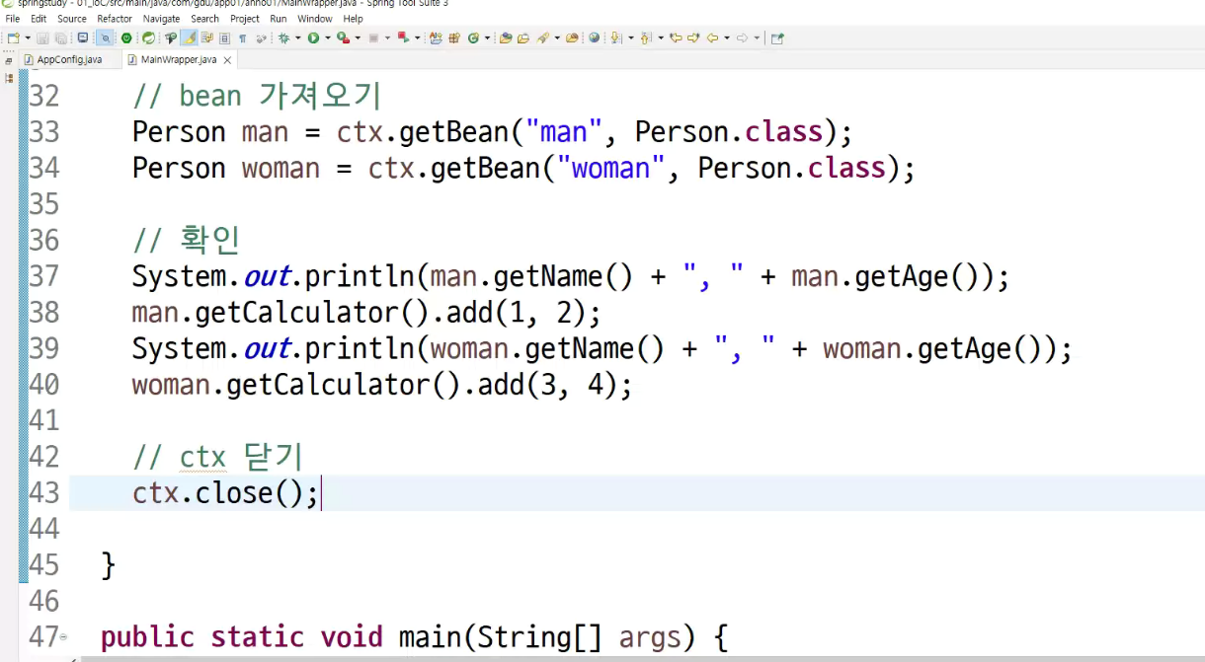Open the Source menu

click(x=72, y=19)
